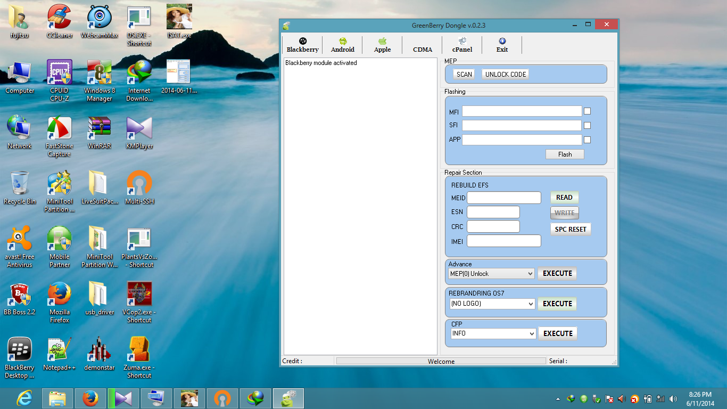Select the 2014-06-11 screenshot file icon
Image resolution: width=727 pixels, height=409 pixels.
(179, 77)
